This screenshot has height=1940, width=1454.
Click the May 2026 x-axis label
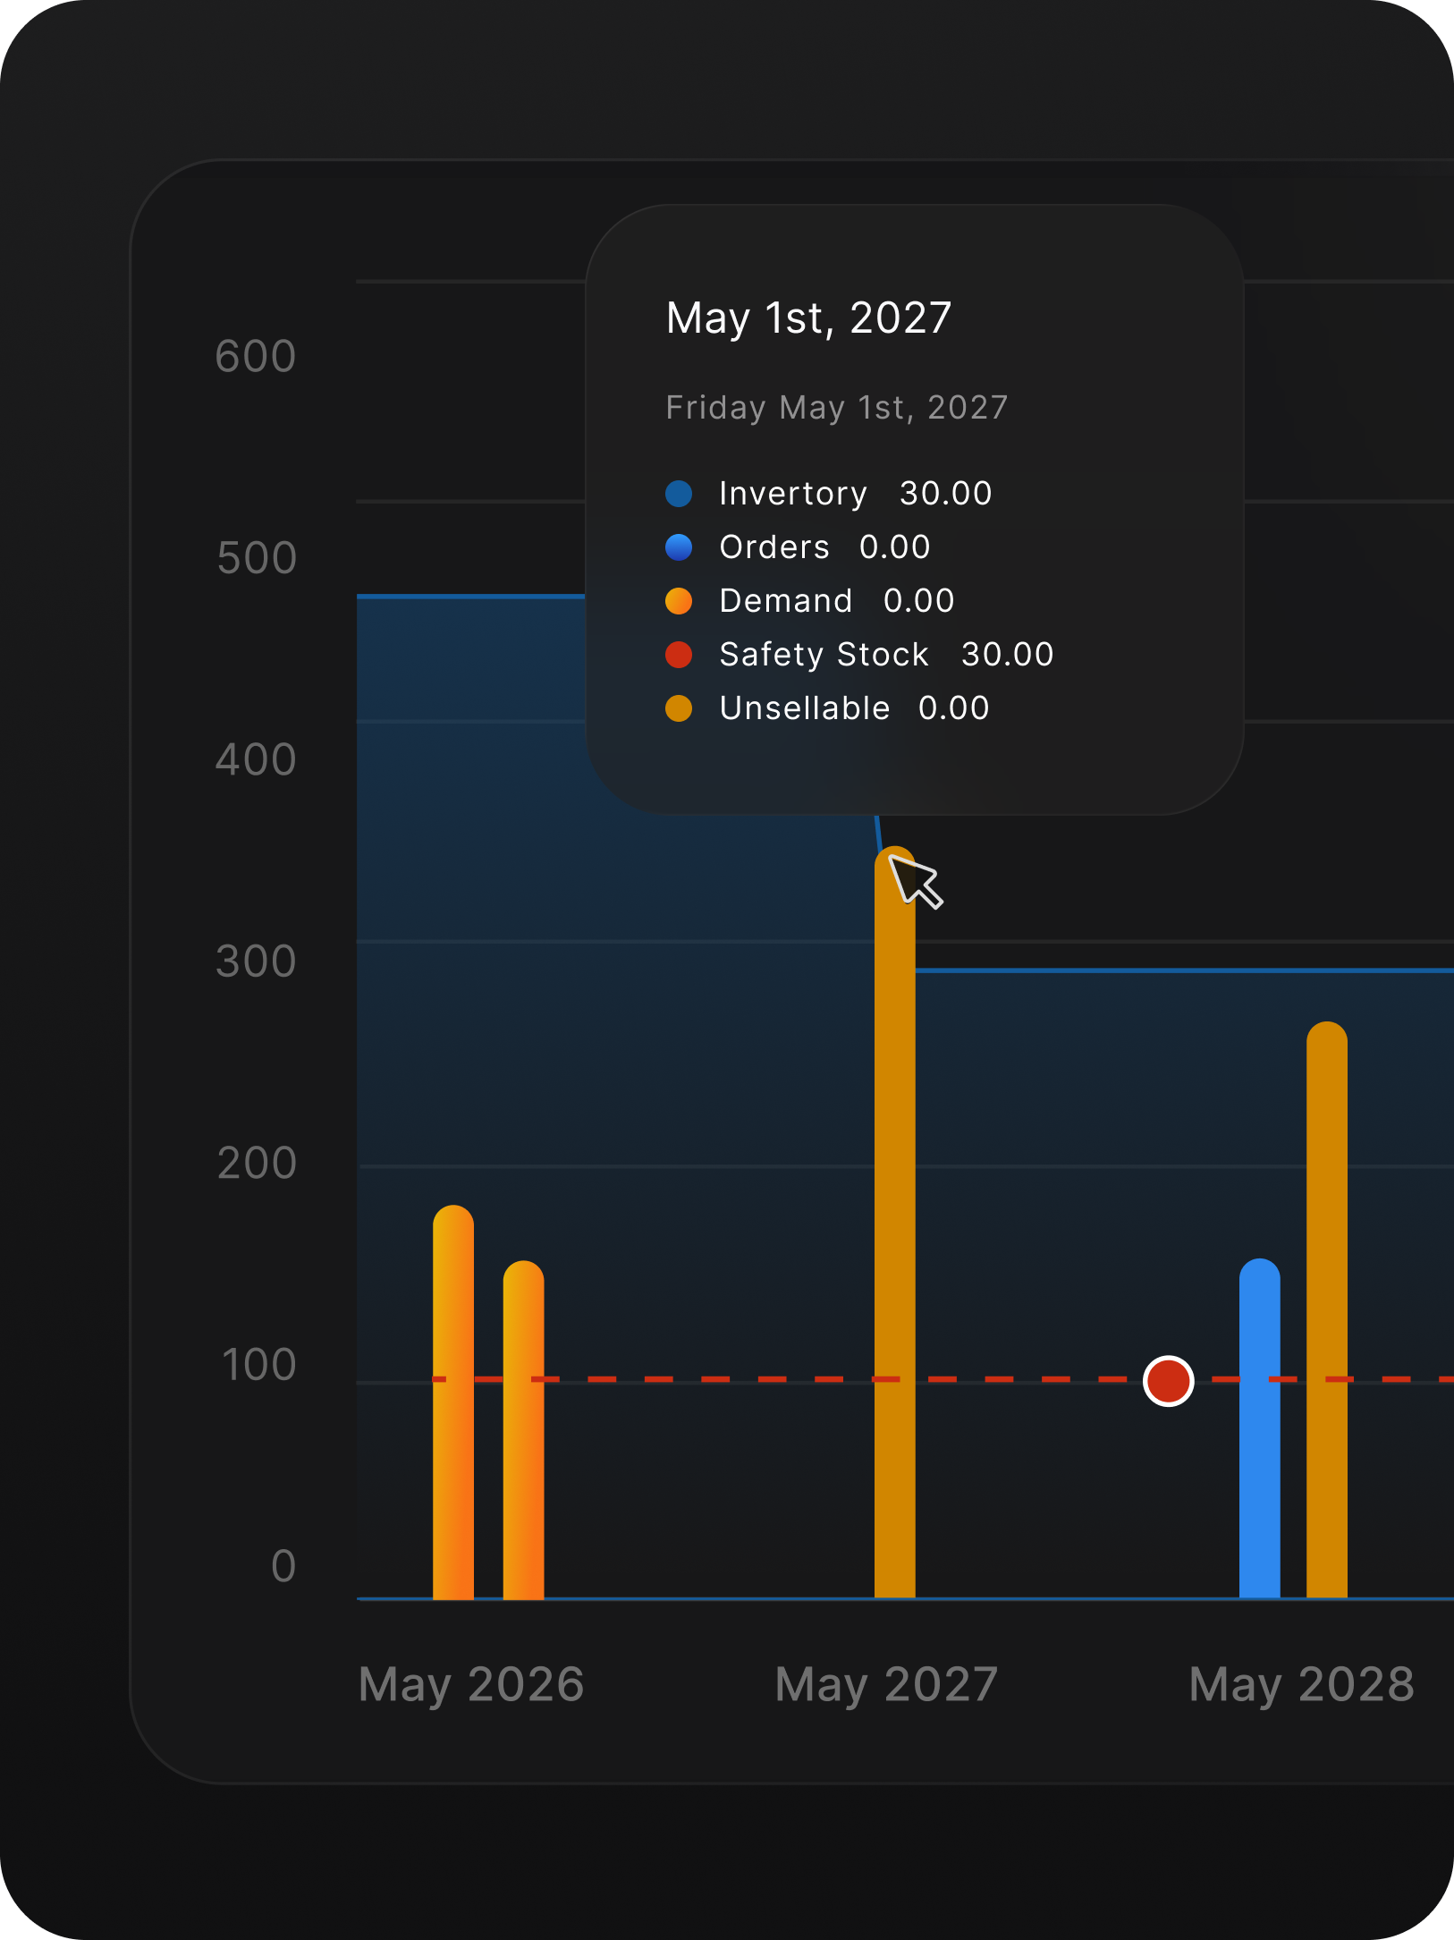point(471,1684)
